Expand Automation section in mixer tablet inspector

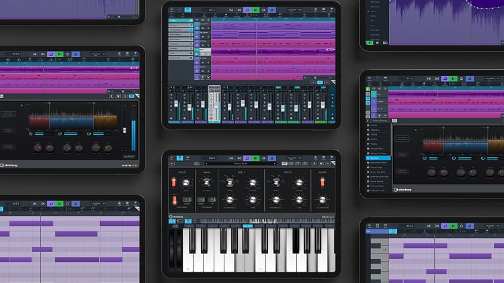[181, 39]
